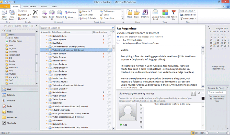230x135 pixels.
Task: Toggle category box for Robin Hall
Action: click(108, 103)
